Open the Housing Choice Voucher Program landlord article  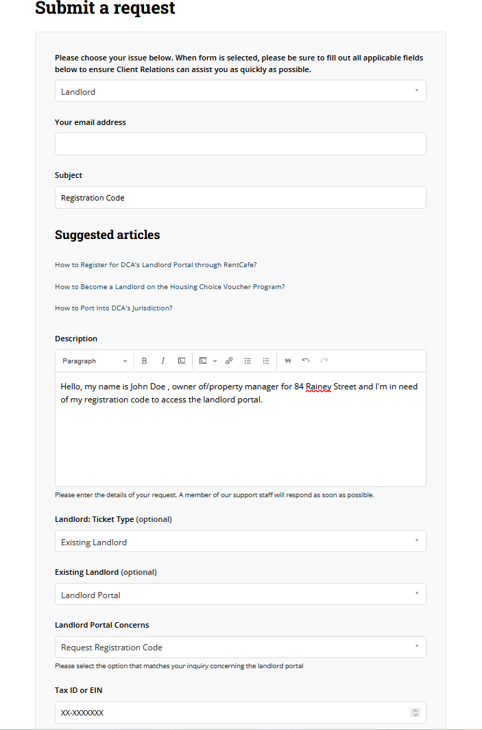click(169, 286)
